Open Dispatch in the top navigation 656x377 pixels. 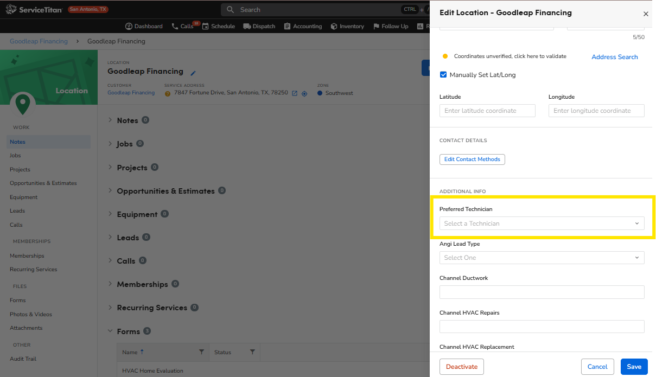click(259, 26)
